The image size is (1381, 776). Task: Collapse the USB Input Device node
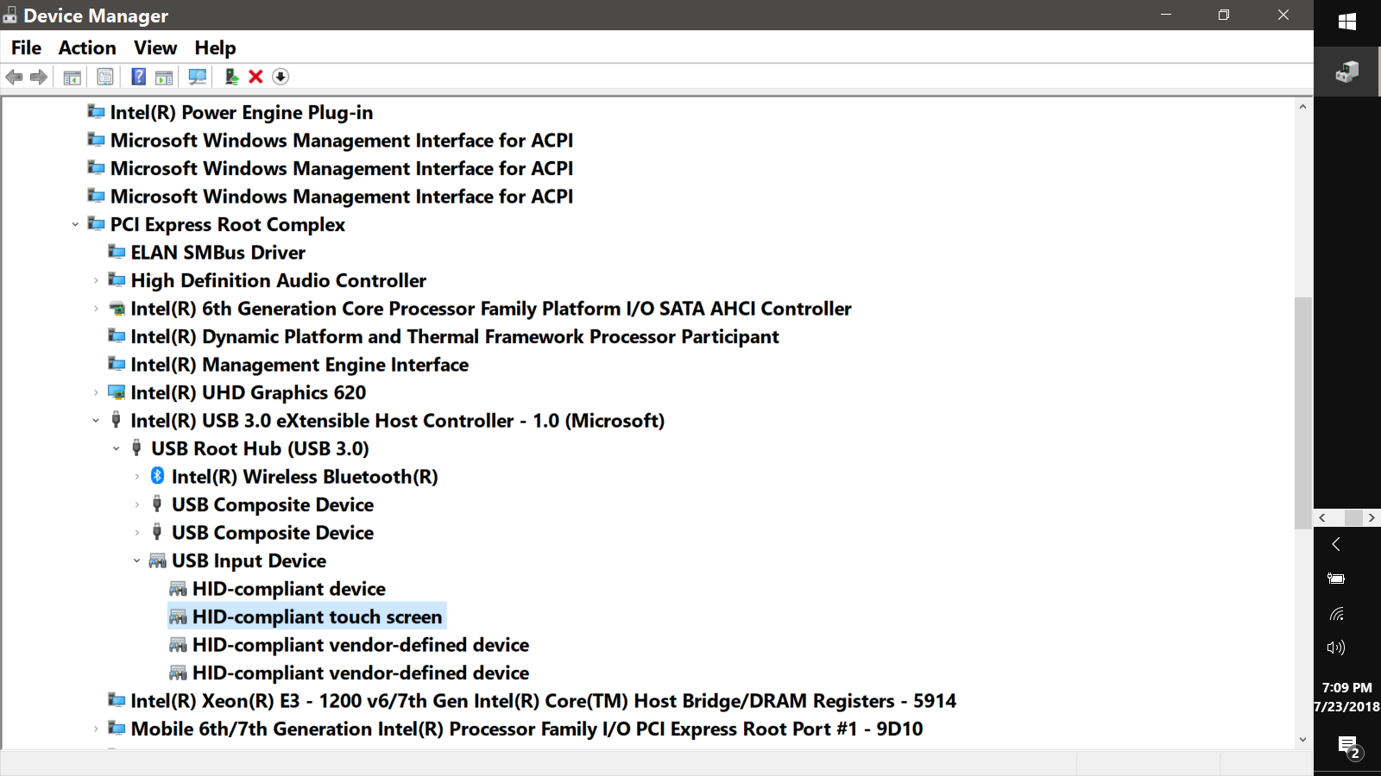click(x=137, y=561)
